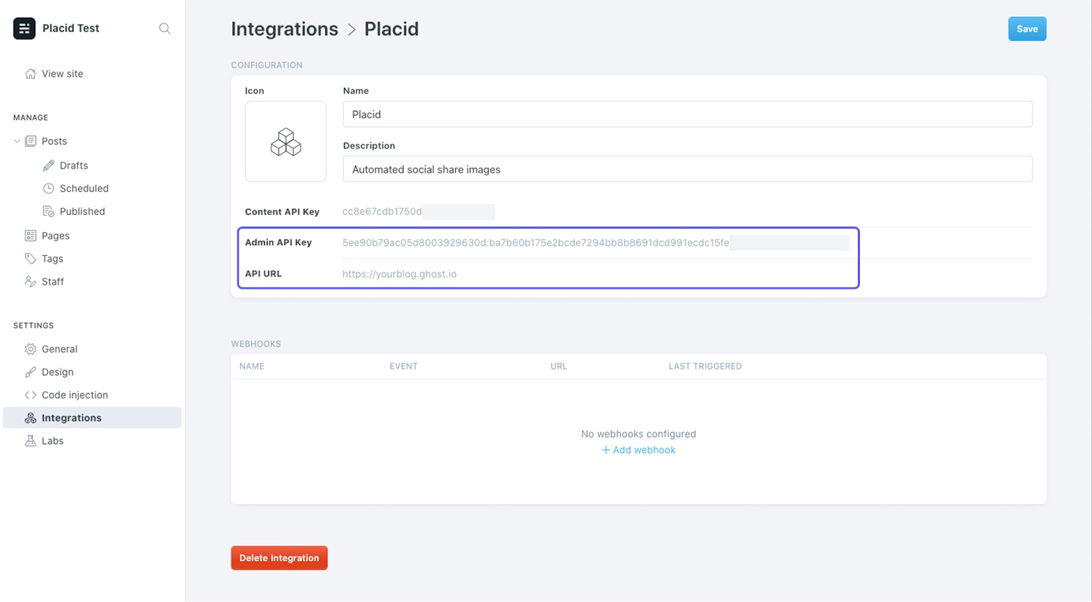Screen dimensions: 1092x602
Task: Open Labs settings
Action: coord(53,441)
